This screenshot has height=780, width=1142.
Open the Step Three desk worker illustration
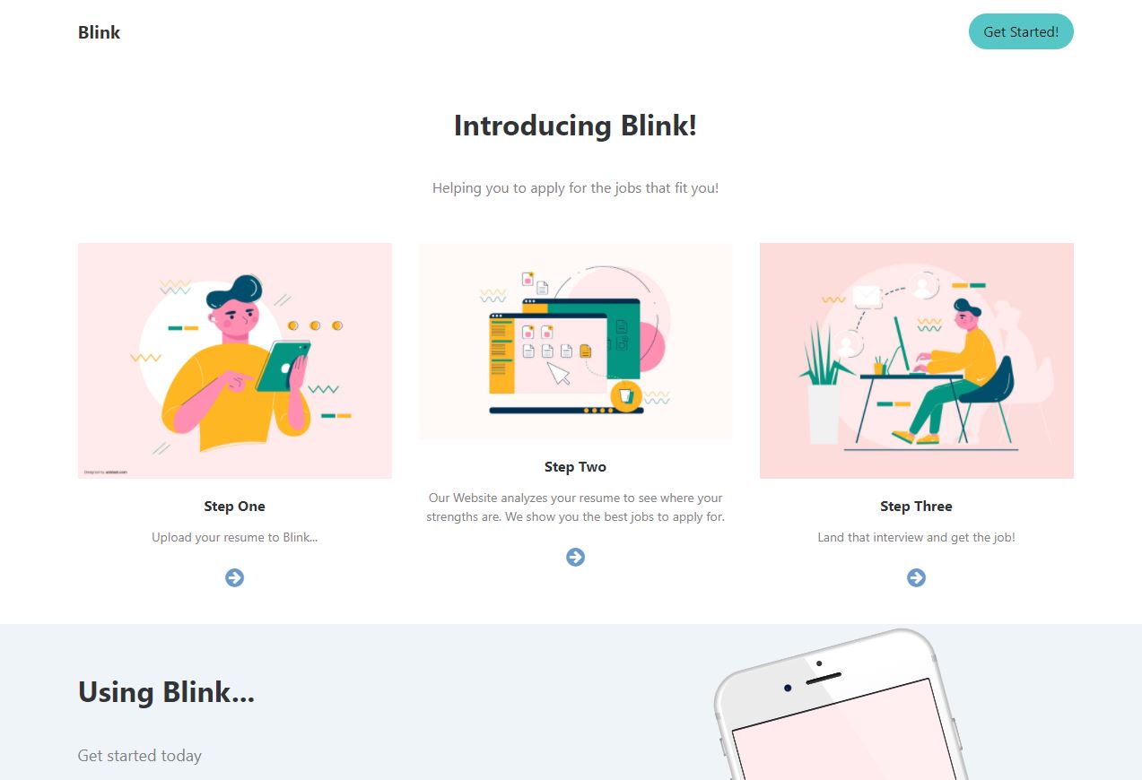tap(916, 360)
